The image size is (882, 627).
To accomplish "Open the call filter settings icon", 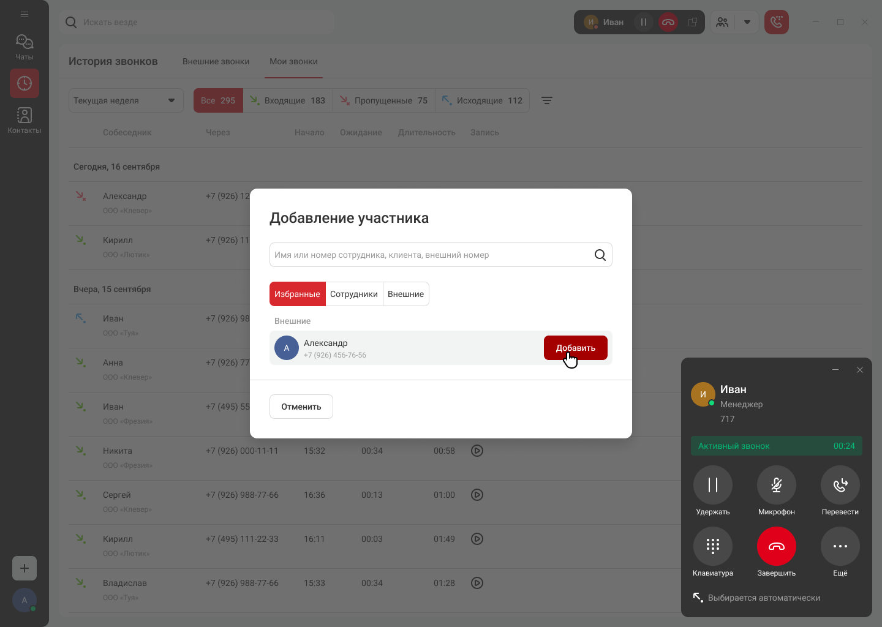I will [x=547, y=100].
